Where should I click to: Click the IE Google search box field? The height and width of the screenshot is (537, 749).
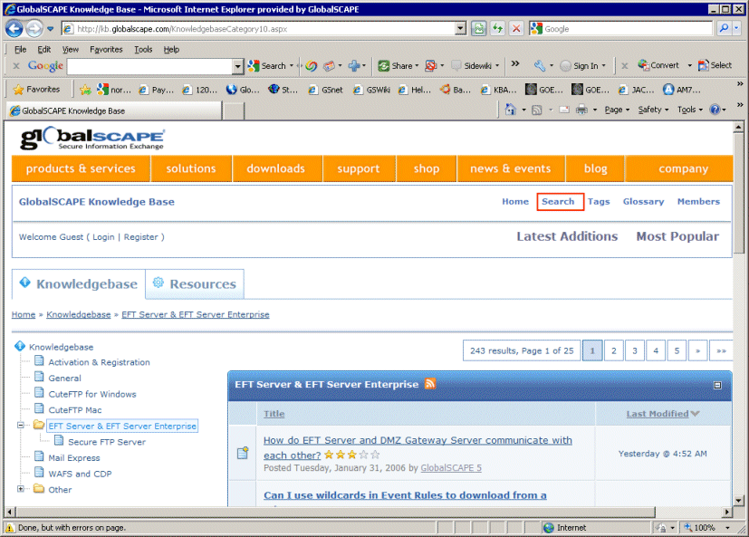[628, 29]
